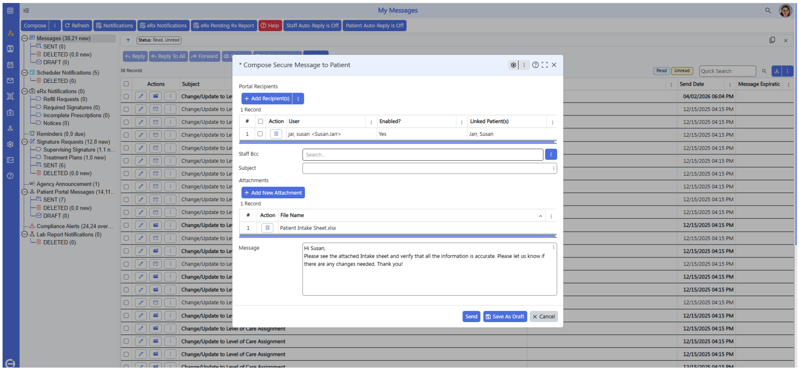Expand Compose dialog to full screen
799x370 pixels.
545,65
